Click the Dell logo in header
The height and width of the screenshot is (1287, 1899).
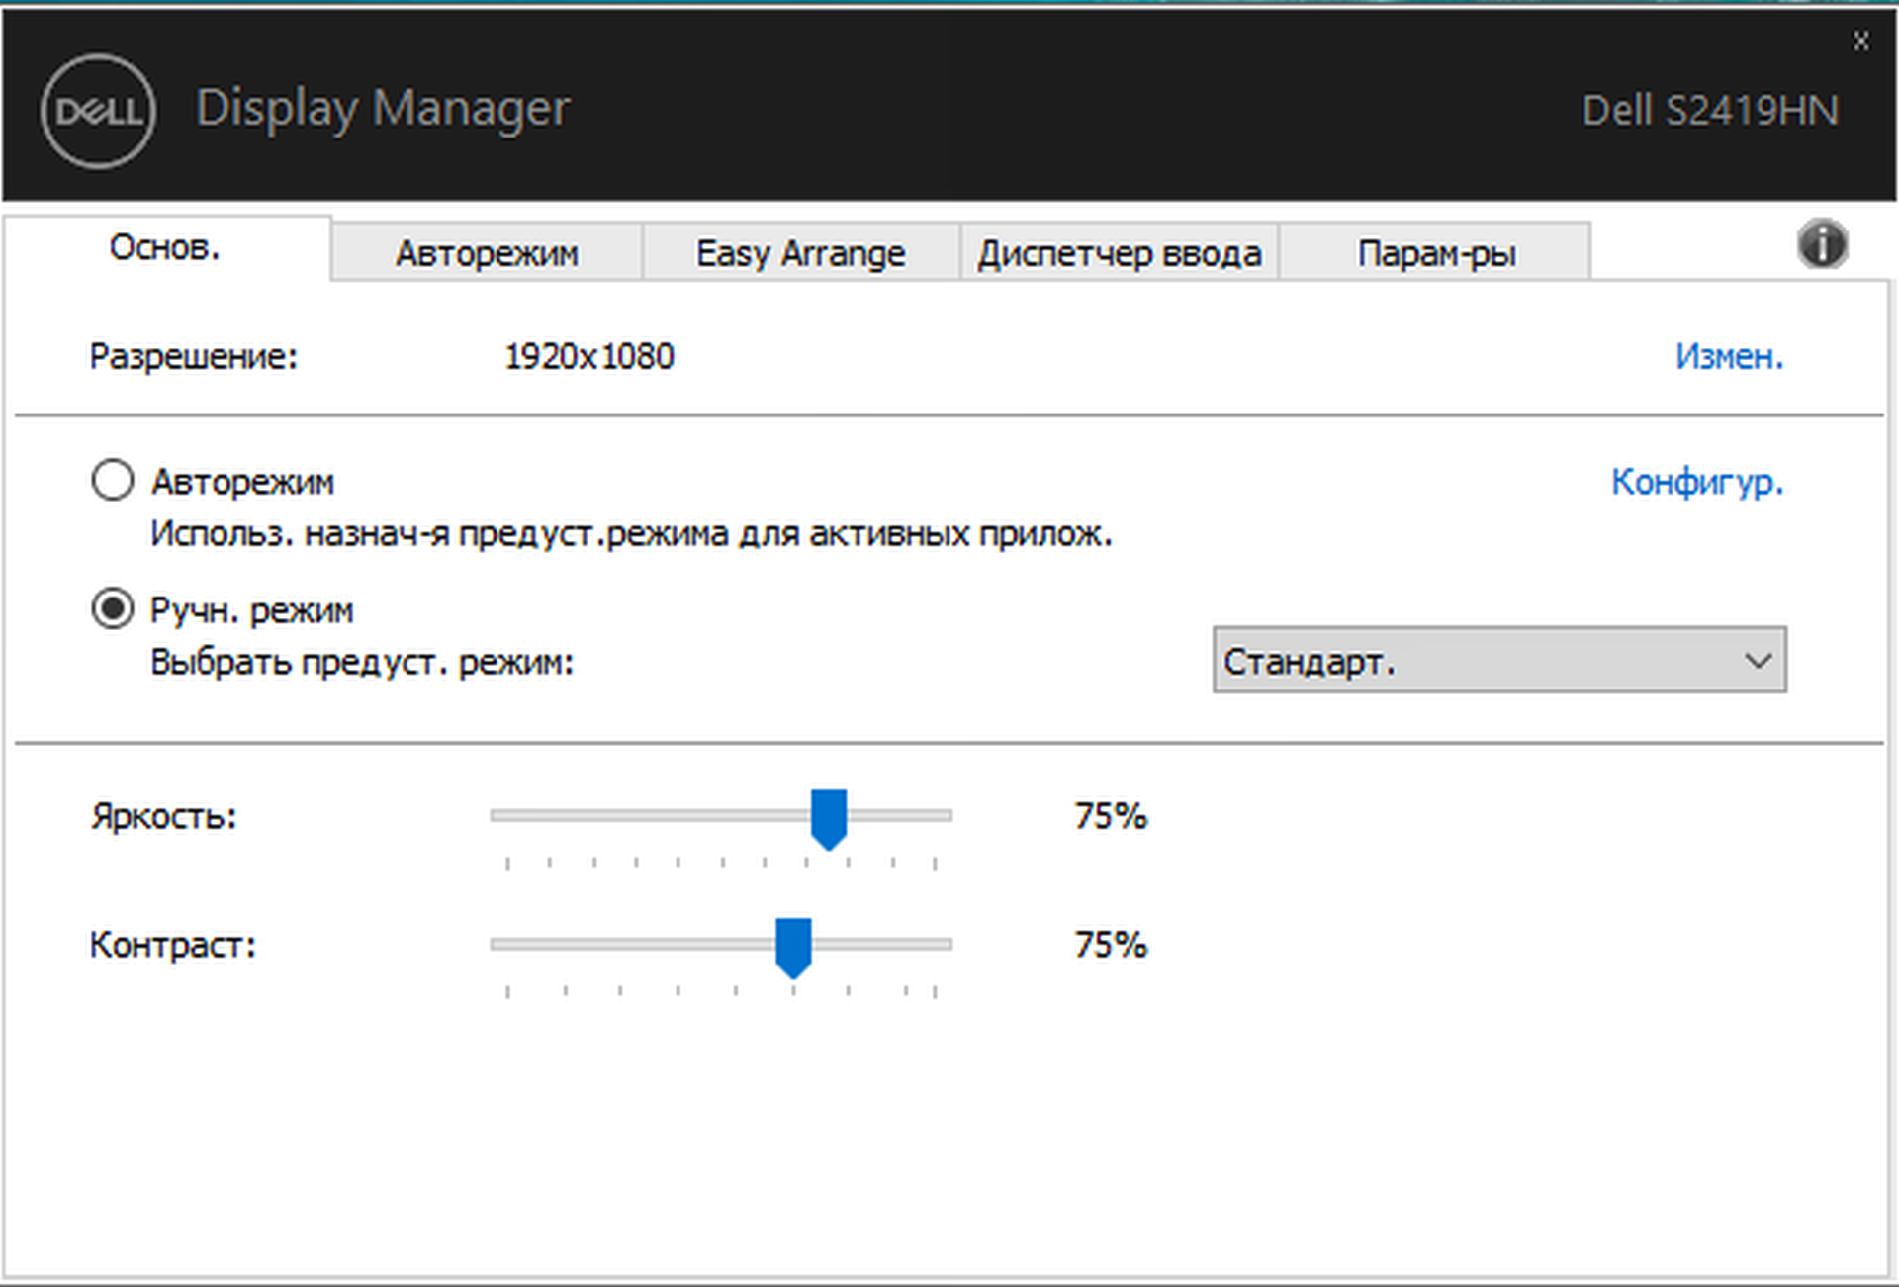98,111
